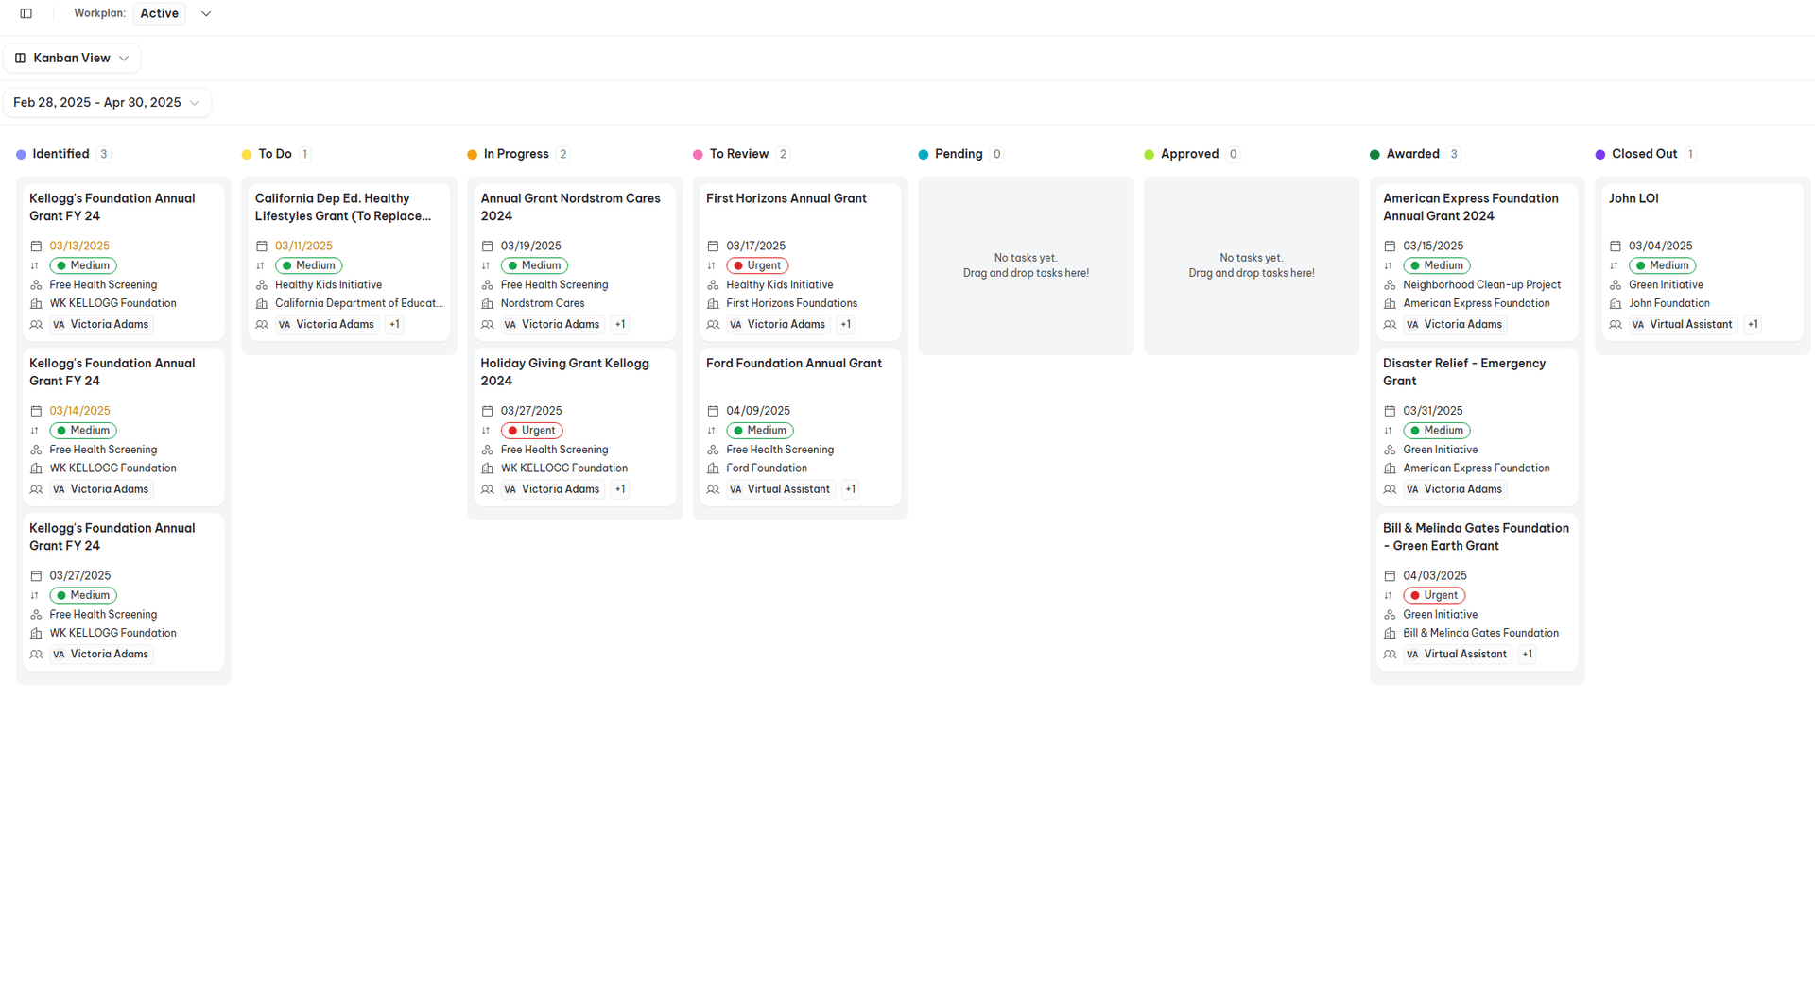Screen dimensions: 1815x1005
Task: Click Medium badge on American Express Annual Grant
Action: click(x=1437, y=266)
